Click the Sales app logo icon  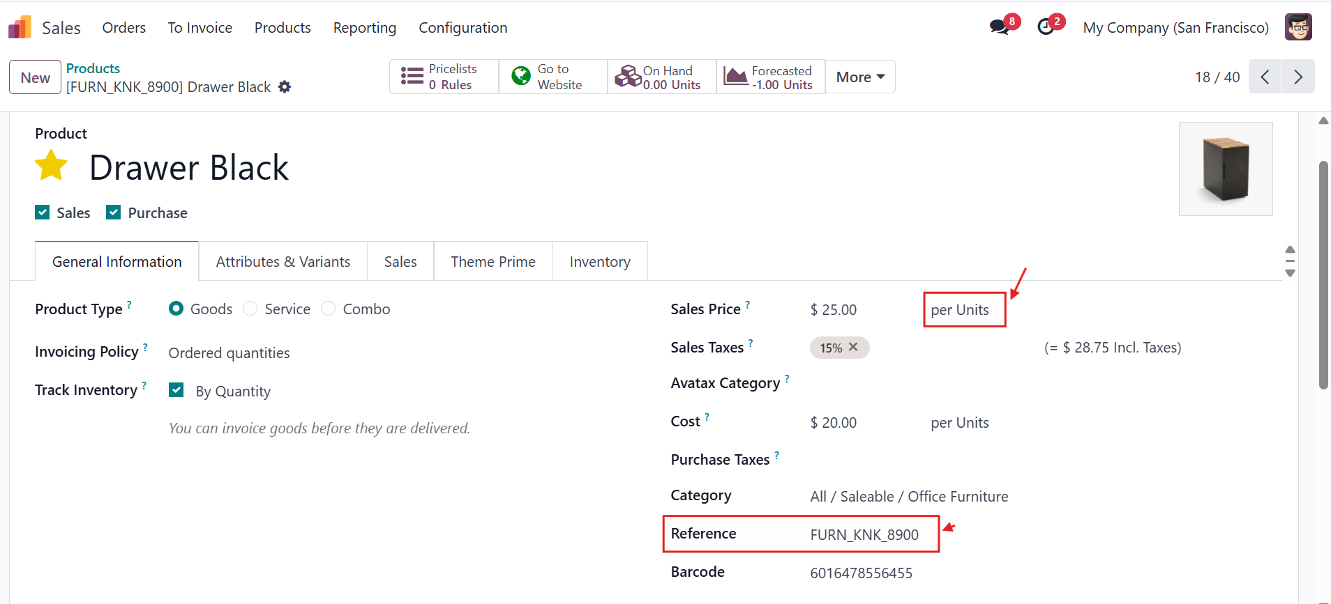pyautogui.click(x=20, y=27)
